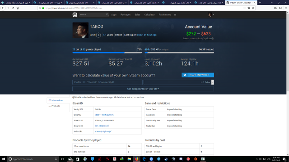
Task: Open the Windows Start menu
Action: 3,159
